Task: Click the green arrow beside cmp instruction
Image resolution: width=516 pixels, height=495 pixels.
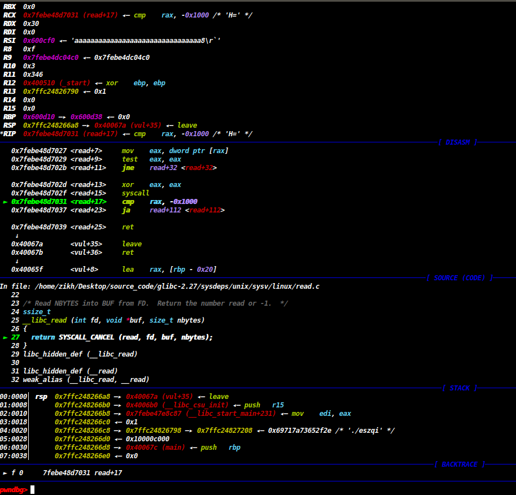Action: (x=6, y=202)
